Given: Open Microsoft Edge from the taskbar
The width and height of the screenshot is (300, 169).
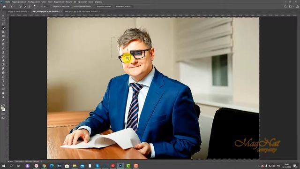Looking at the screenshot, I should click(x=52, y=166).
